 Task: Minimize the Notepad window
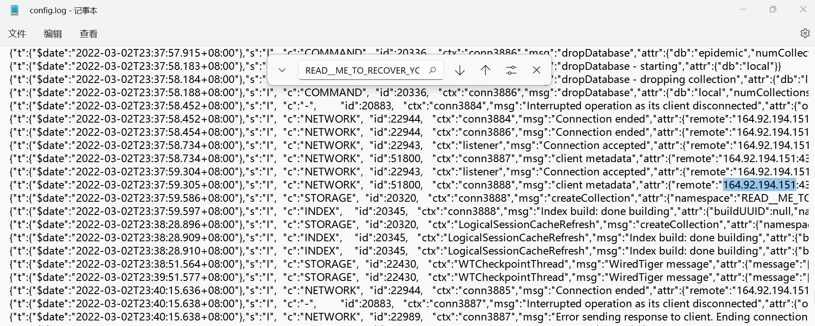744,9
